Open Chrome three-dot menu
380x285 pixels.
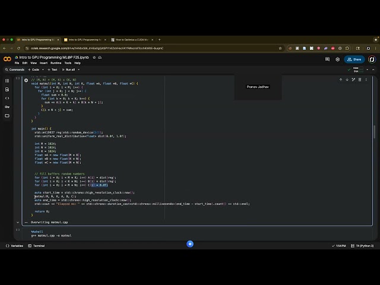click(376, 48)
